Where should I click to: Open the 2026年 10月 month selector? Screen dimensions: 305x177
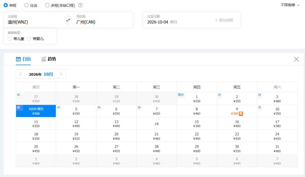coord(41,74)
